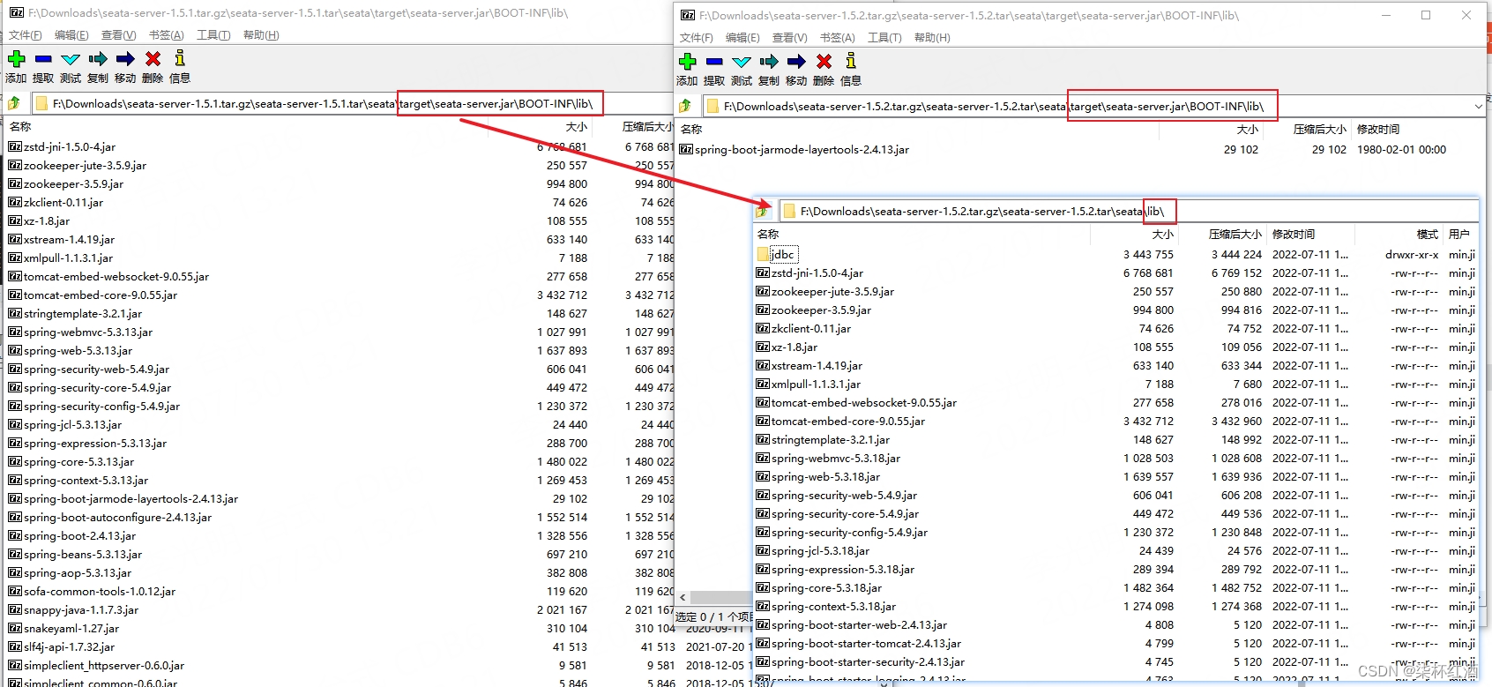Click the Info (信息) icon in the left window
Screen dimensions: 1492x687
click(180, 59)
